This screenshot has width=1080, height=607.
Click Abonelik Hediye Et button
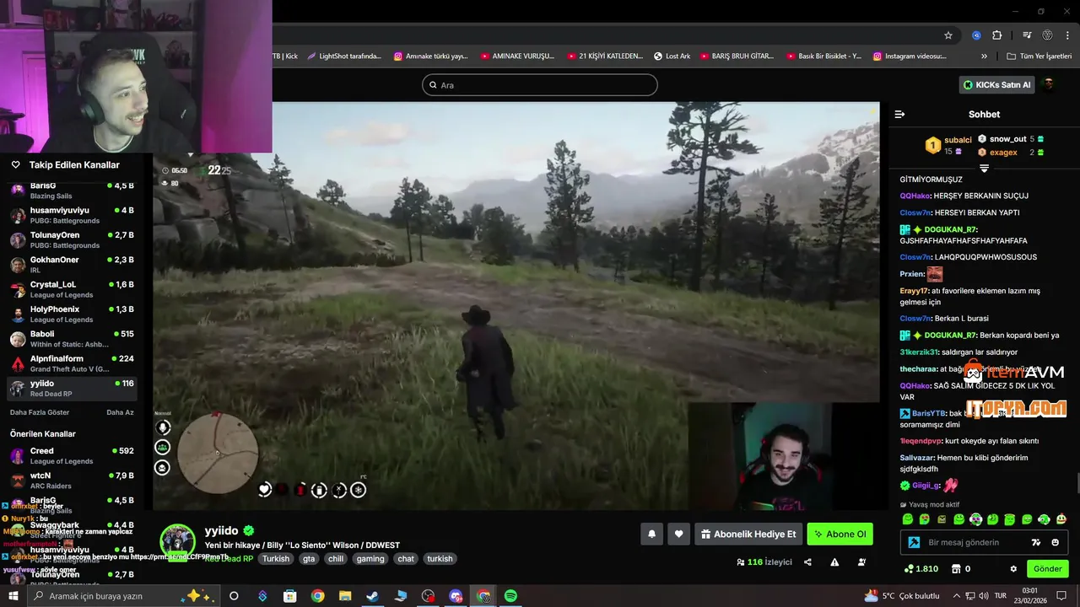tap(748, 534)
